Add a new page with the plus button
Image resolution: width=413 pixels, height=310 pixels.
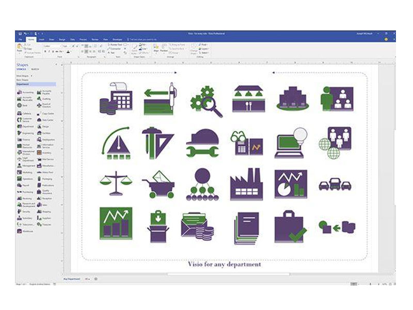96,279
